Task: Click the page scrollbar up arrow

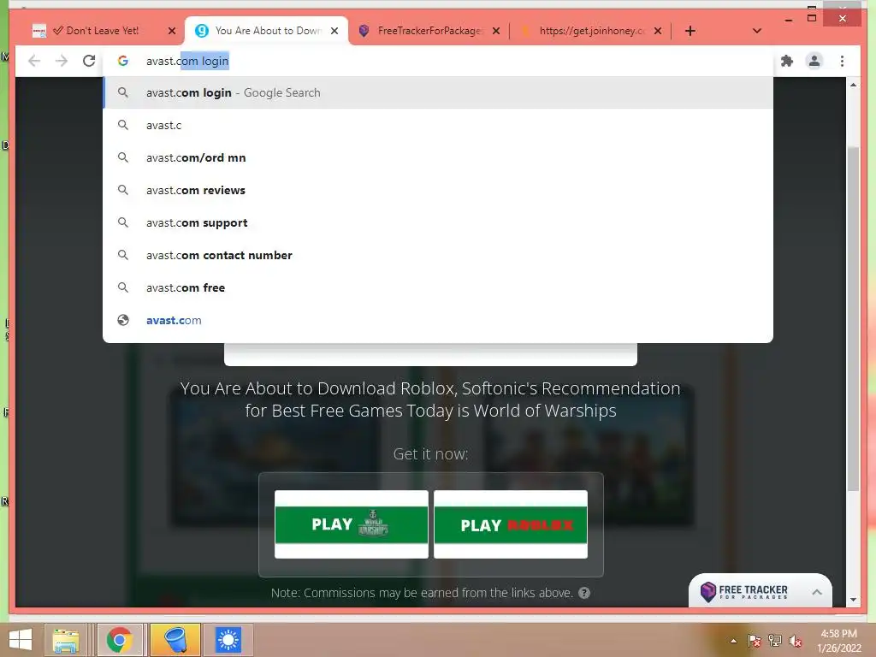Action: (x=853, y=85)
